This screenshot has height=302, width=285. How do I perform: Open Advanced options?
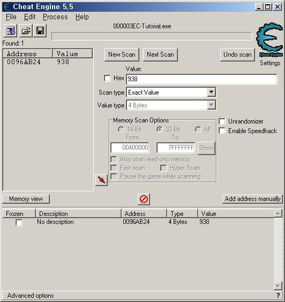coord(31,296)
